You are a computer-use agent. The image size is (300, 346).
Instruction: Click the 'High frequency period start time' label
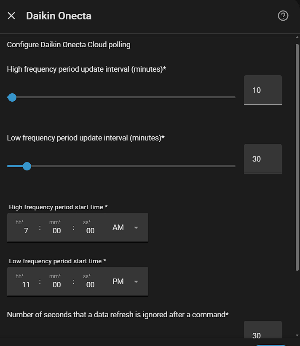click(x=58, y=207)
